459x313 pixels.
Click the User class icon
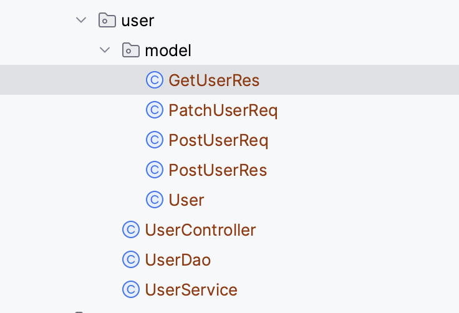coord(155,200)
